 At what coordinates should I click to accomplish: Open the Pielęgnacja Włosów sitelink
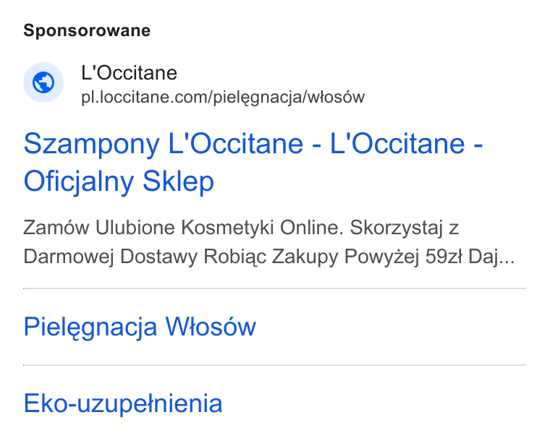pyautogui.click(x=140, y=327)
